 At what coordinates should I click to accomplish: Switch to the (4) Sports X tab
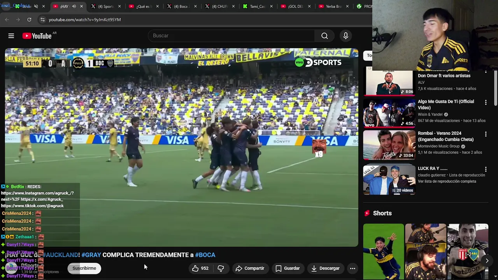click(105, 6)
